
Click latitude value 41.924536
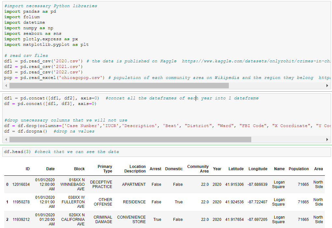(x=234, y=202)
